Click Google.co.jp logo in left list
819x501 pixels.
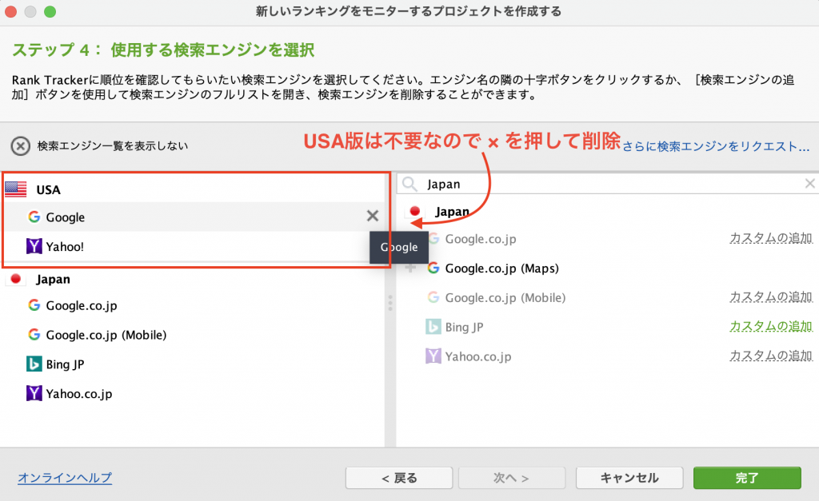click(34, 304)
